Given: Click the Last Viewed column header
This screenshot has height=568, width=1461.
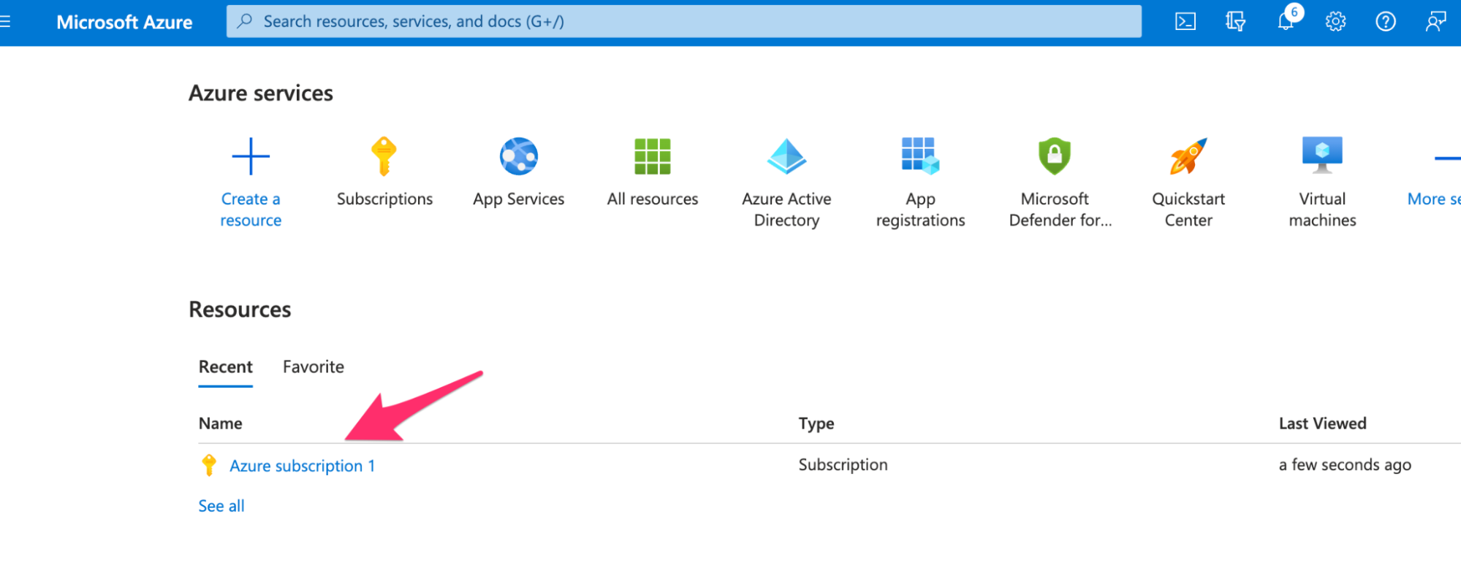Looking at the screenshot, I should point(1322,423).
